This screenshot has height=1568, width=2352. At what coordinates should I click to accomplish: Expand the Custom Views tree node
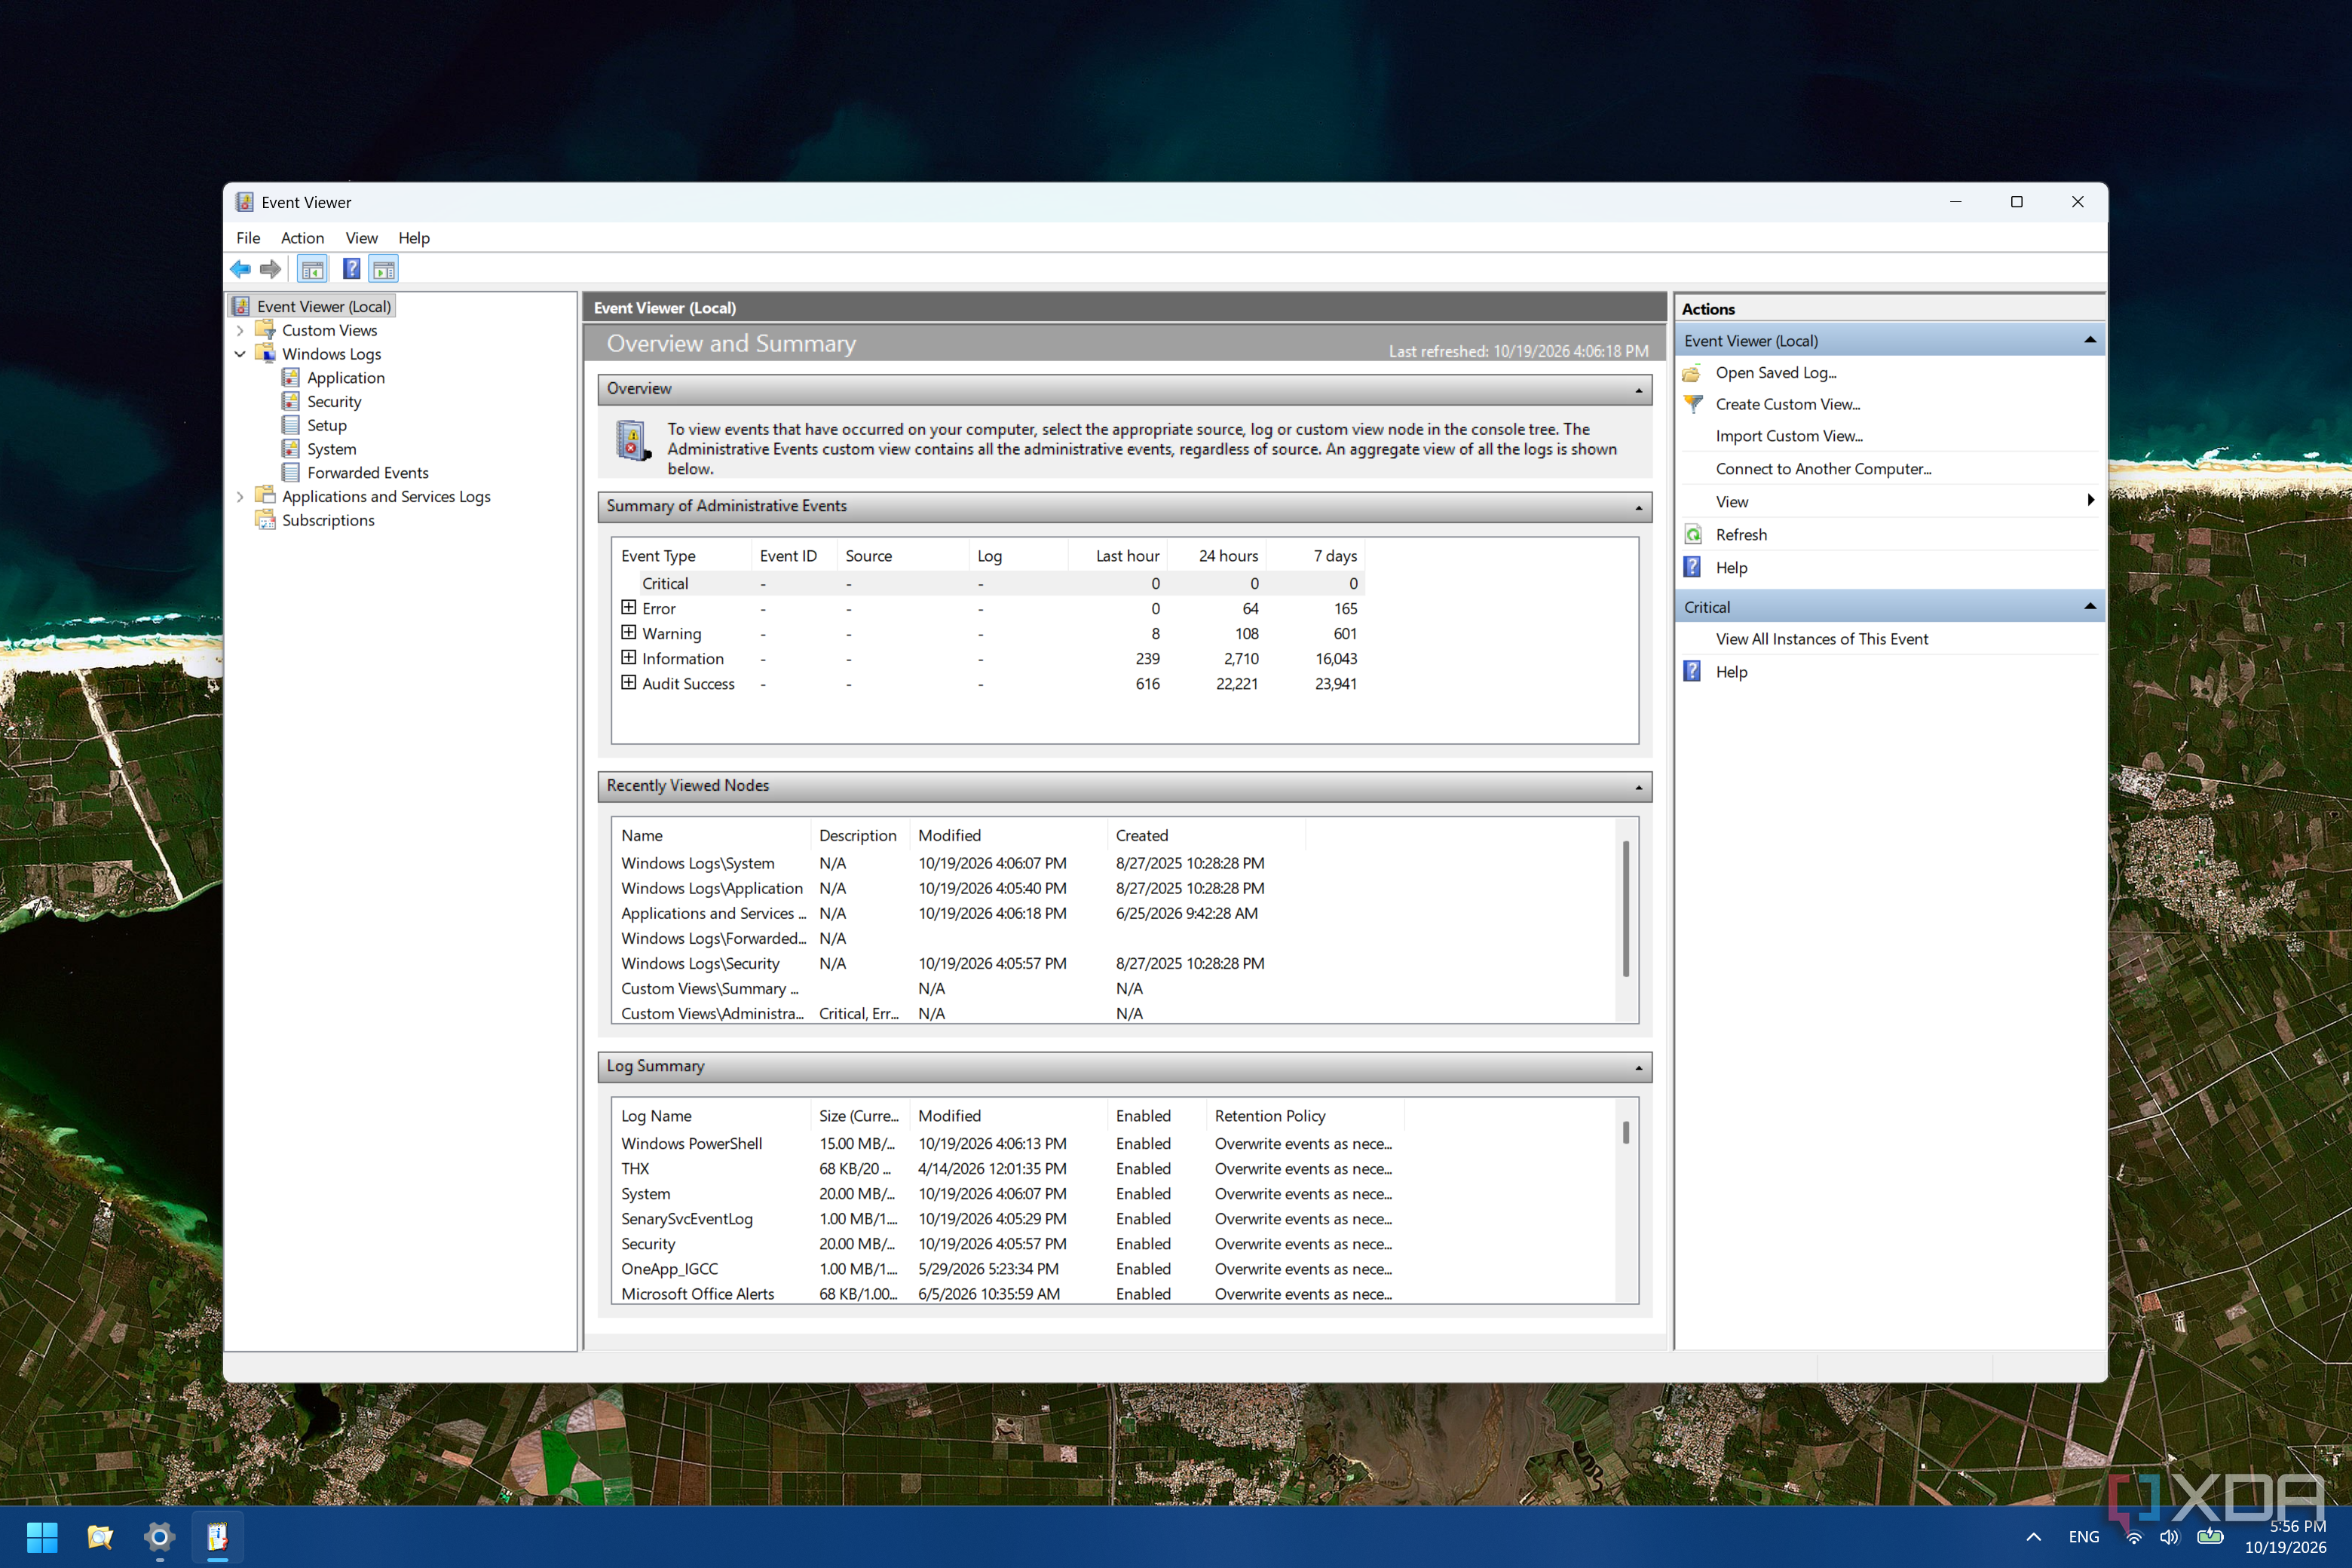240,330
